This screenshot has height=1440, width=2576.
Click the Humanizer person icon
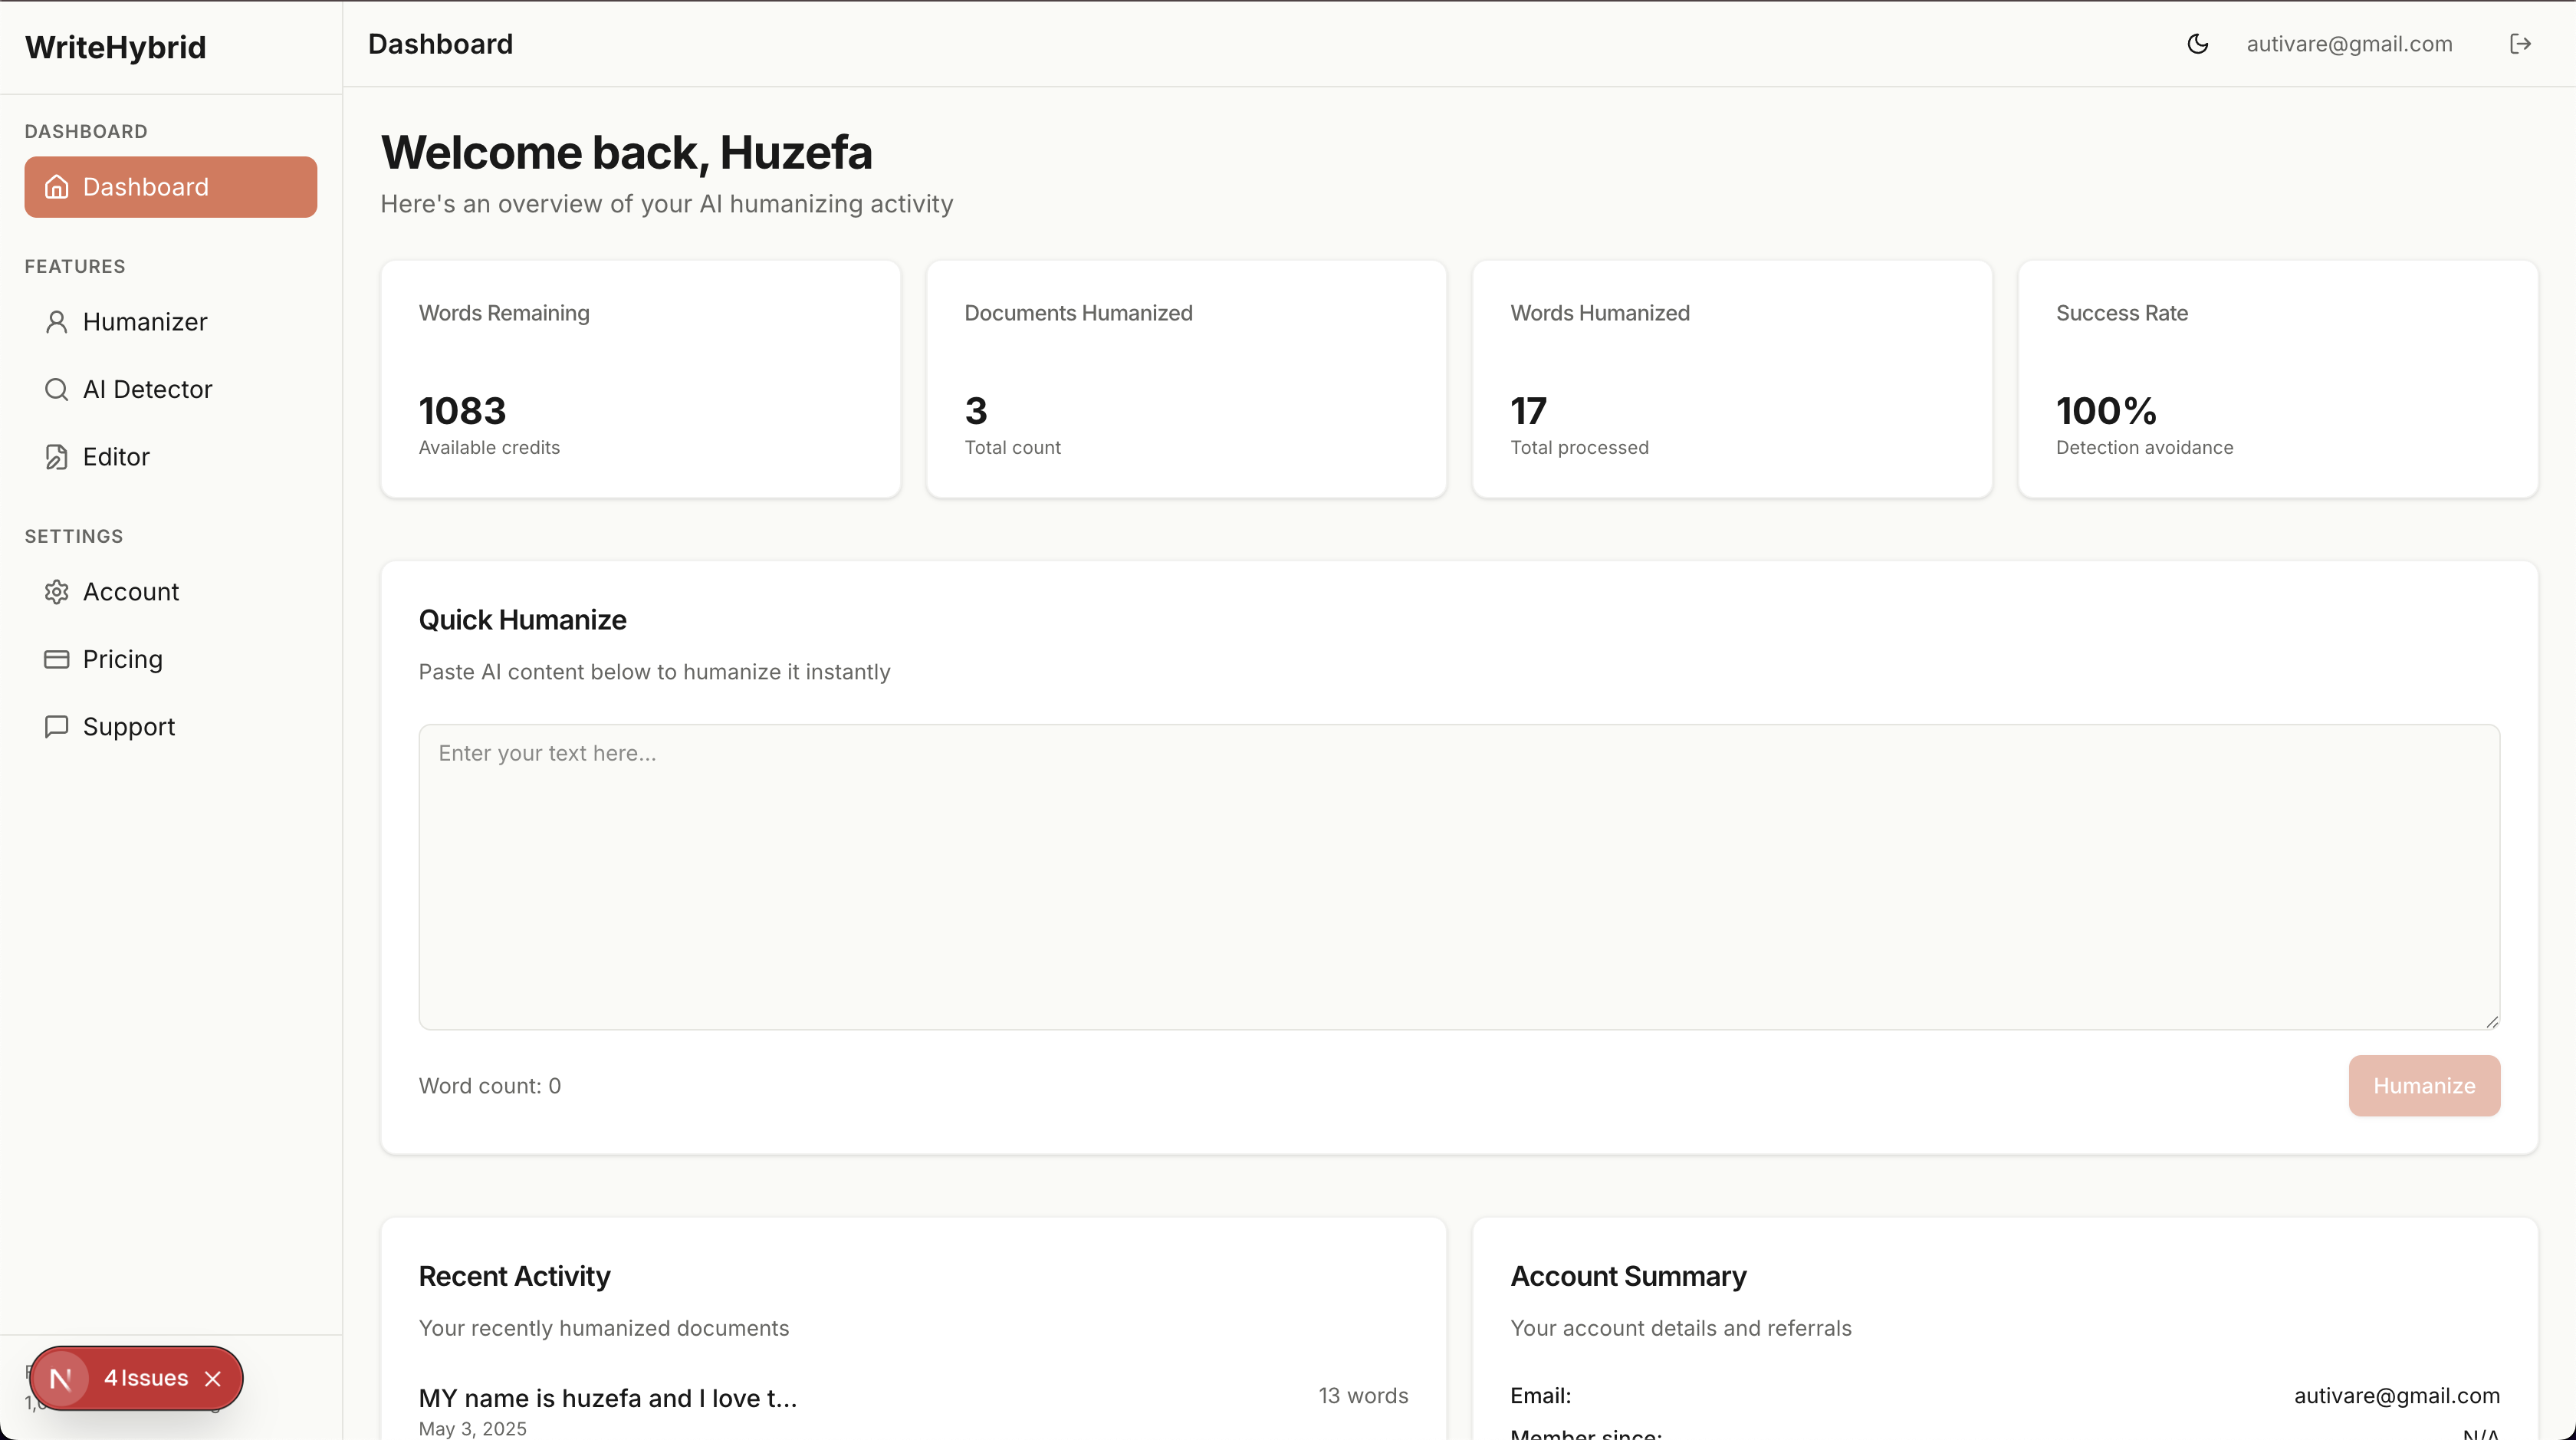tap(57, 322)
